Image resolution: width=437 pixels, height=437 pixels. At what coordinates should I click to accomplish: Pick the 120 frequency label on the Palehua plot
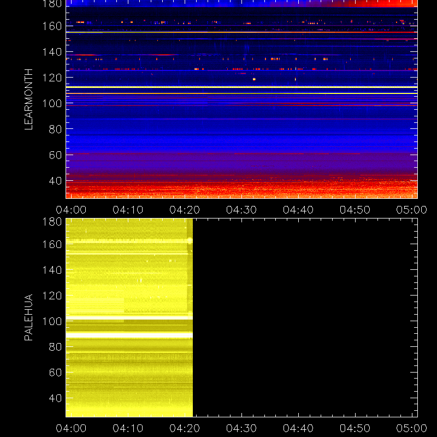52,296
